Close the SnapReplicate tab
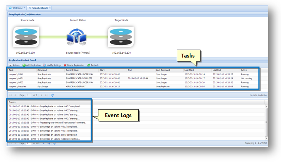Image resolution: width=281 pixels, height=162 pixels. pyautogui.click(x=50, y=7)
